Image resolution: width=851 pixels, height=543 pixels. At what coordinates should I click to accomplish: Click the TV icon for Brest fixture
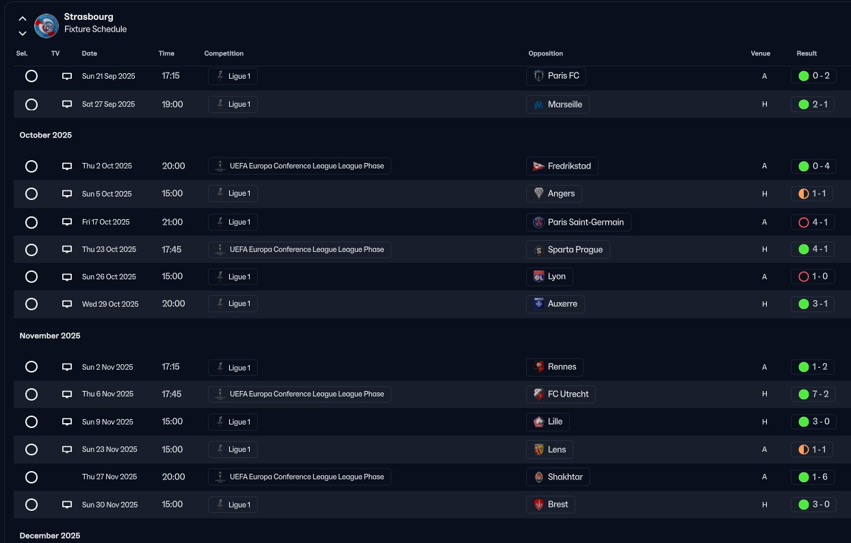click(67, 505)
